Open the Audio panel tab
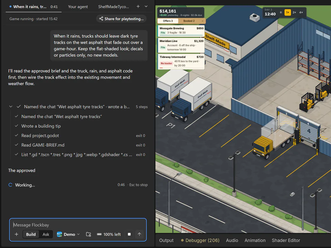The width and height of the screenshot is (331, 248). pos(232,240)
